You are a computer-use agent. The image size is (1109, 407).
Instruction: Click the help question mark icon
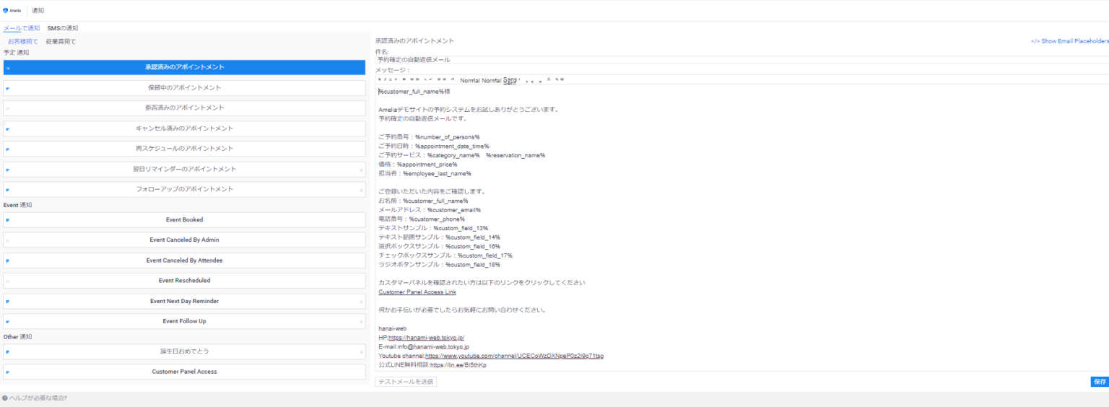tap(5, 398)
